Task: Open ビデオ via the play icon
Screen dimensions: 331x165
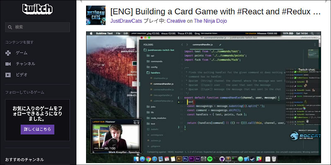Action: click(8, 75)
